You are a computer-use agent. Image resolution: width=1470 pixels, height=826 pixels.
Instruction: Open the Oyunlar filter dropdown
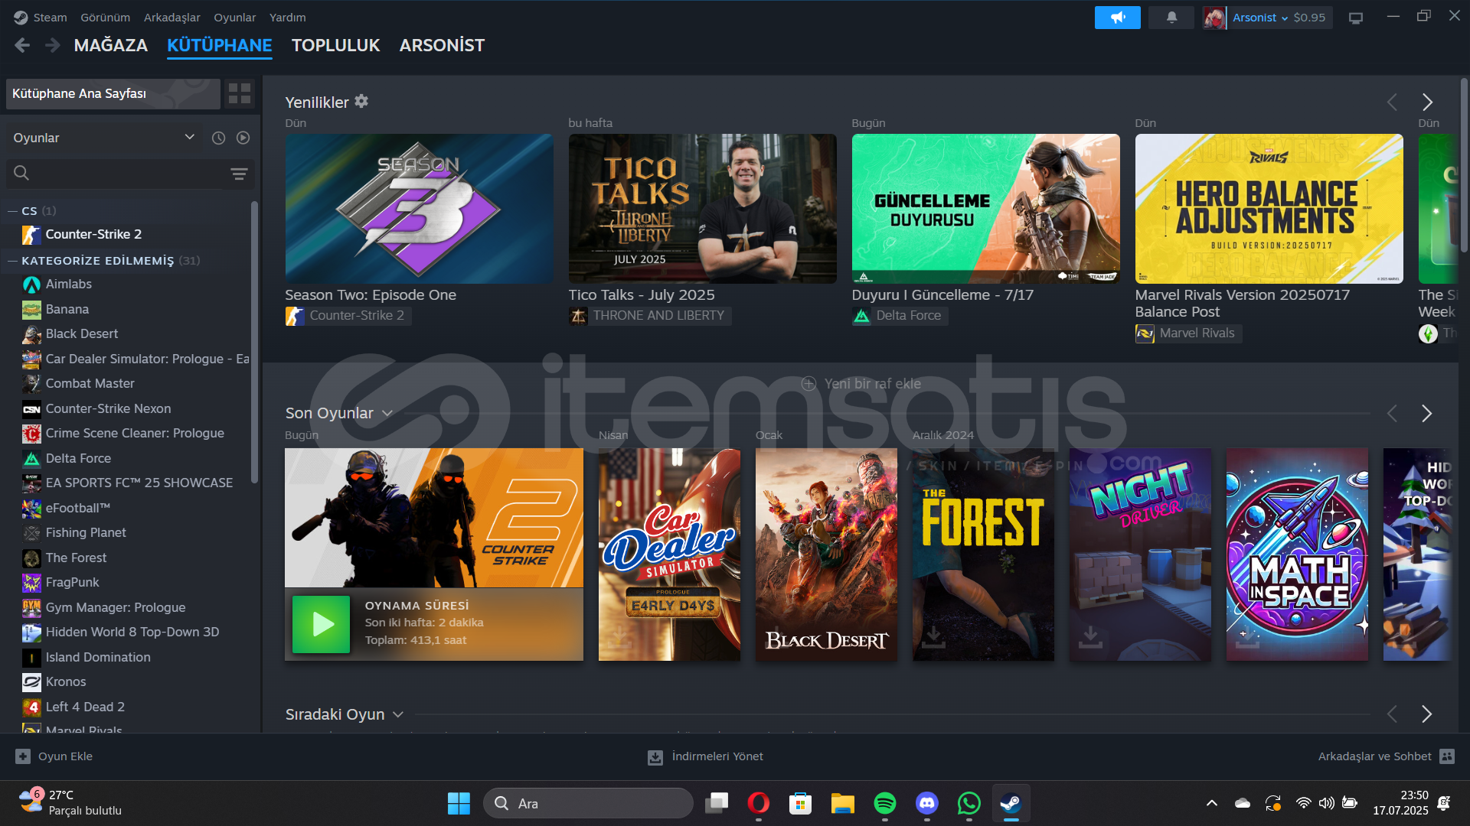click(103, 138)
